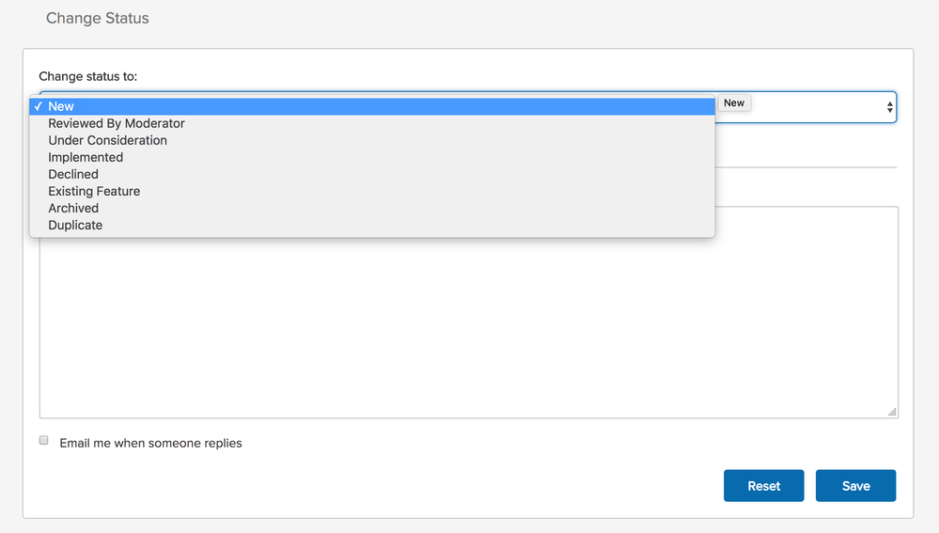This screenshot has width=939, height=533.
Task: Set status to Declined
Action: coord(372,174)
